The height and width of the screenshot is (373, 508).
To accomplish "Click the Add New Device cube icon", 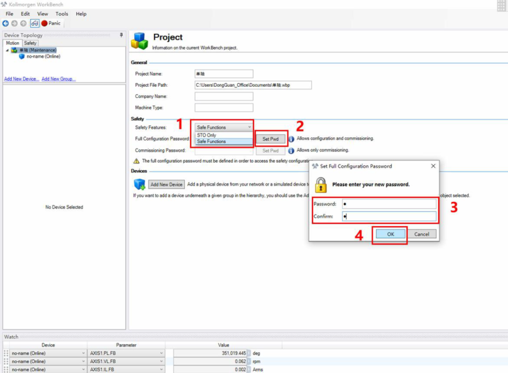I will (x=140, y=184).
